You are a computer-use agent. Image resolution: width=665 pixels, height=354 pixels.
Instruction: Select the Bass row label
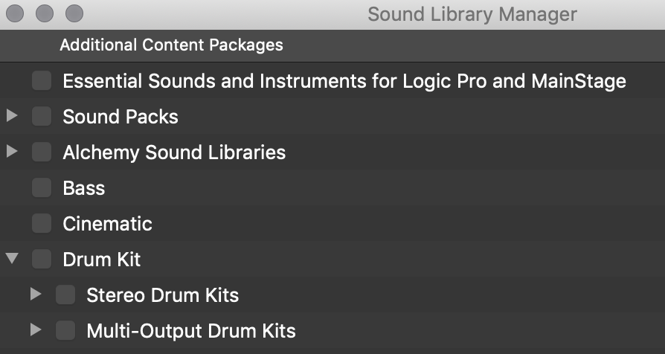point(84,188)
